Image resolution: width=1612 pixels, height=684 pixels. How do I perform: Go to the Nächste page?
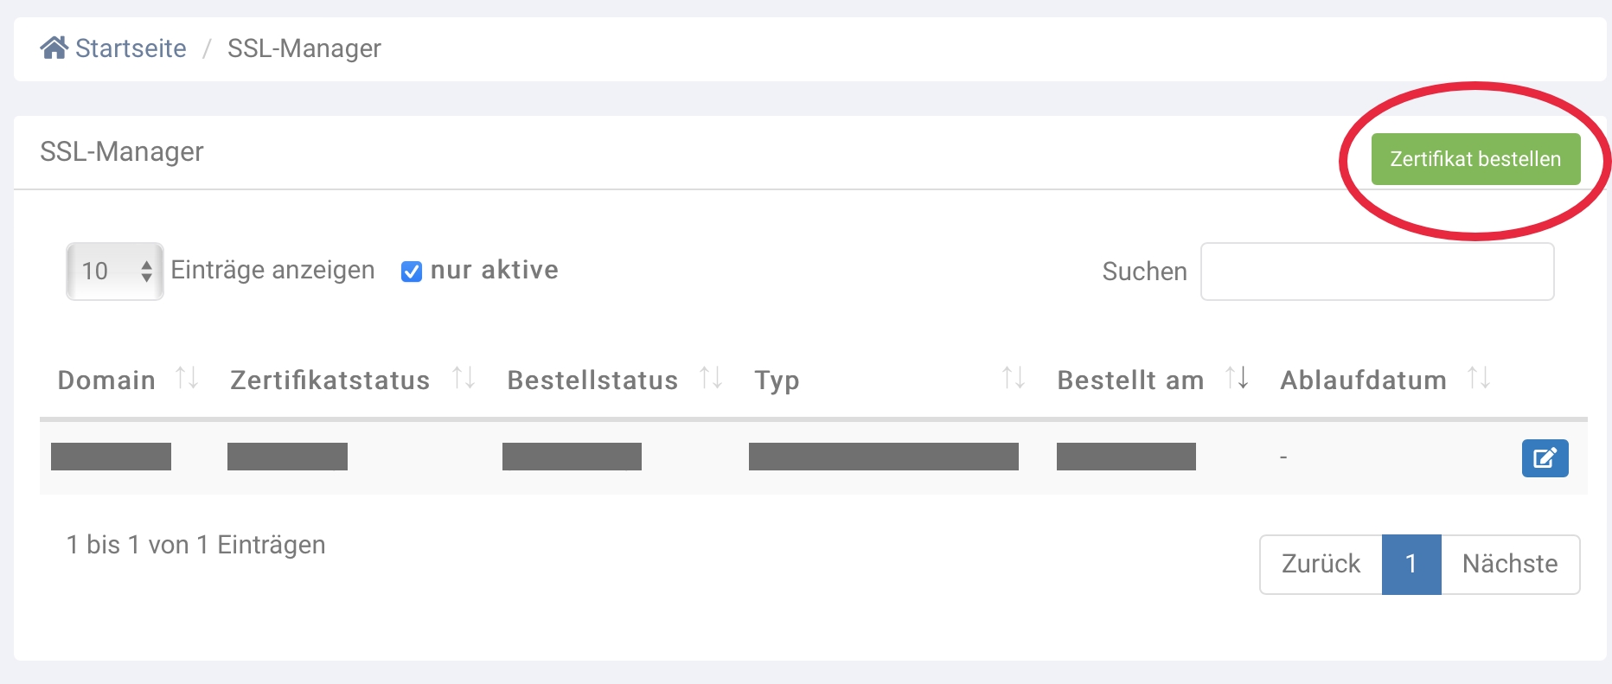[1509, 564]
